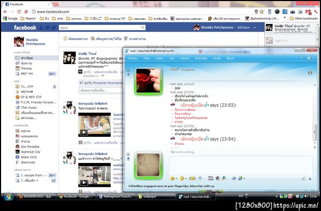The height and width of the screenshot is (211, 321).
Task: Select Files in Messenger menu
Action: [147, 58]
